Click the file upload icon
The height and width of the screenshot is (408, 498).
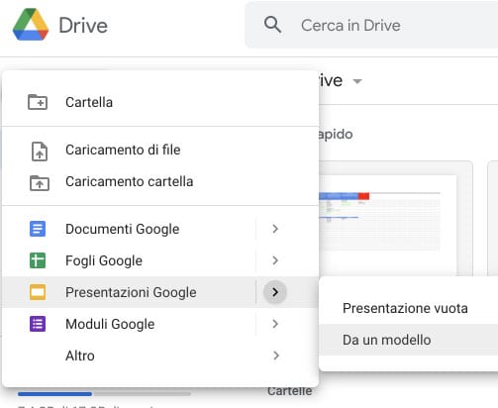pyautogui.click(x=40, y=152)
